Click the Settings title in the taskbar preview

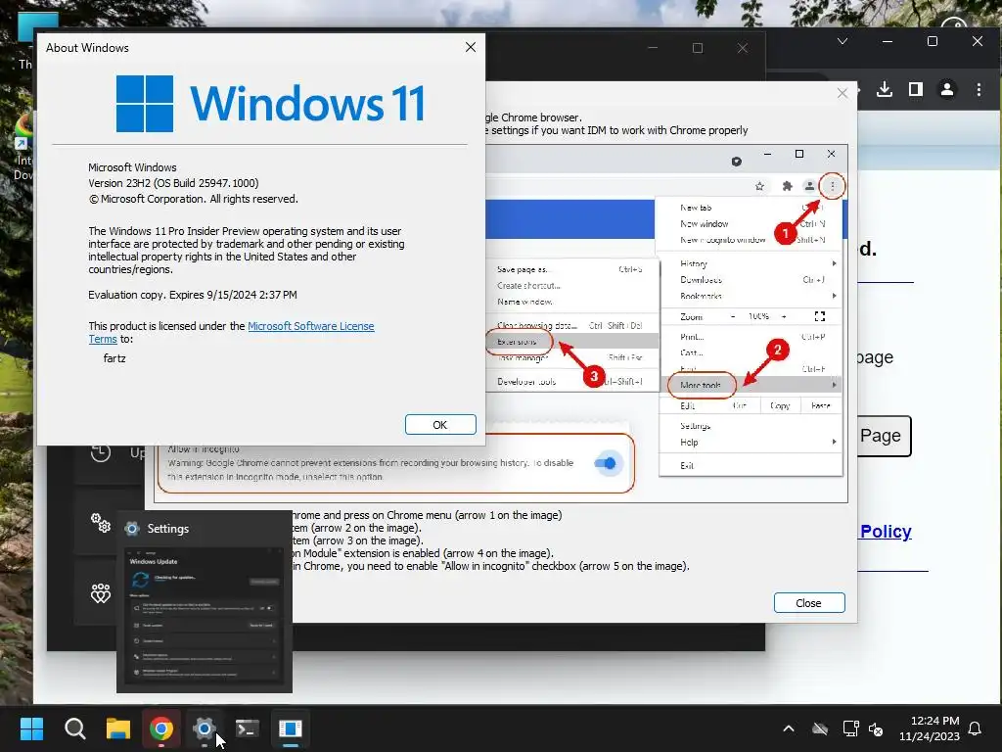[x=168, y=529]
